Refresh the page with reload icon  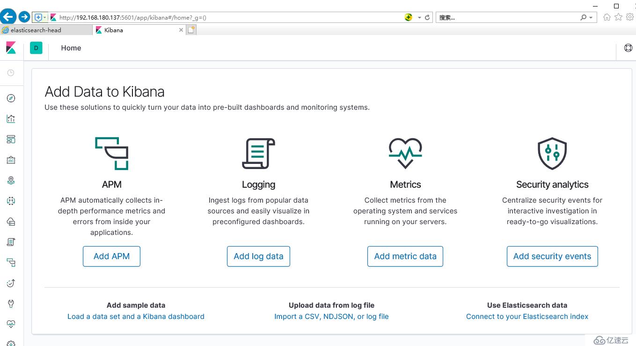pos(427,17)
